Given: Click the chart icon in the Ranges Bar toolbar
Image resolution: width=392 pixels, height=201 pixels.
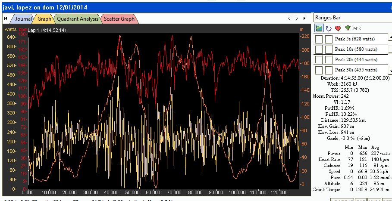Looking at the screenshot, I should tap(319, 29).
